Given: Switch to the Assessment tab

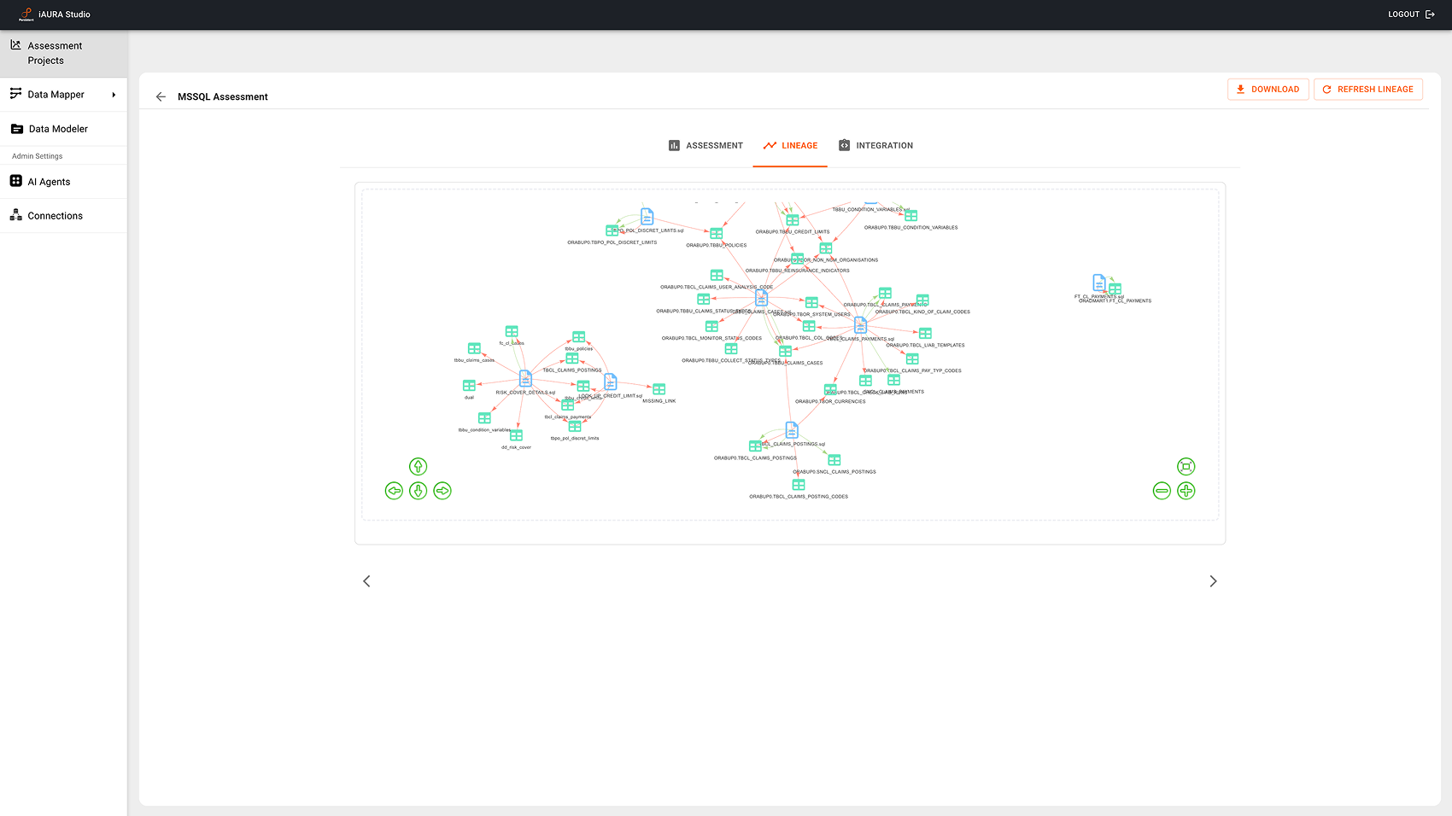Looking at the screenshot, I should [x=706, y=146].
